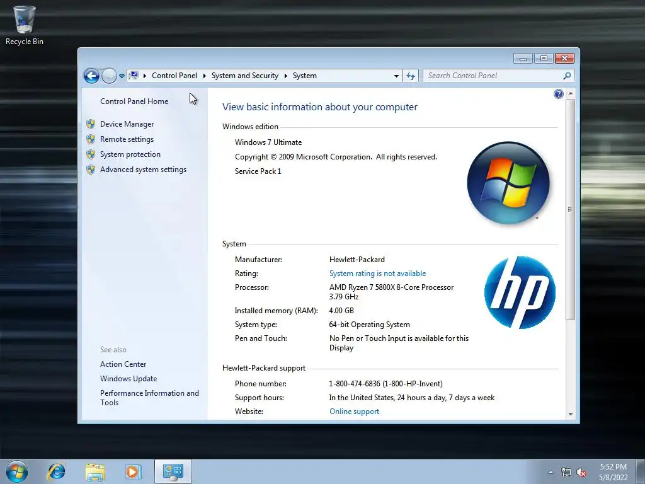Open the Start menu orb

17,471
